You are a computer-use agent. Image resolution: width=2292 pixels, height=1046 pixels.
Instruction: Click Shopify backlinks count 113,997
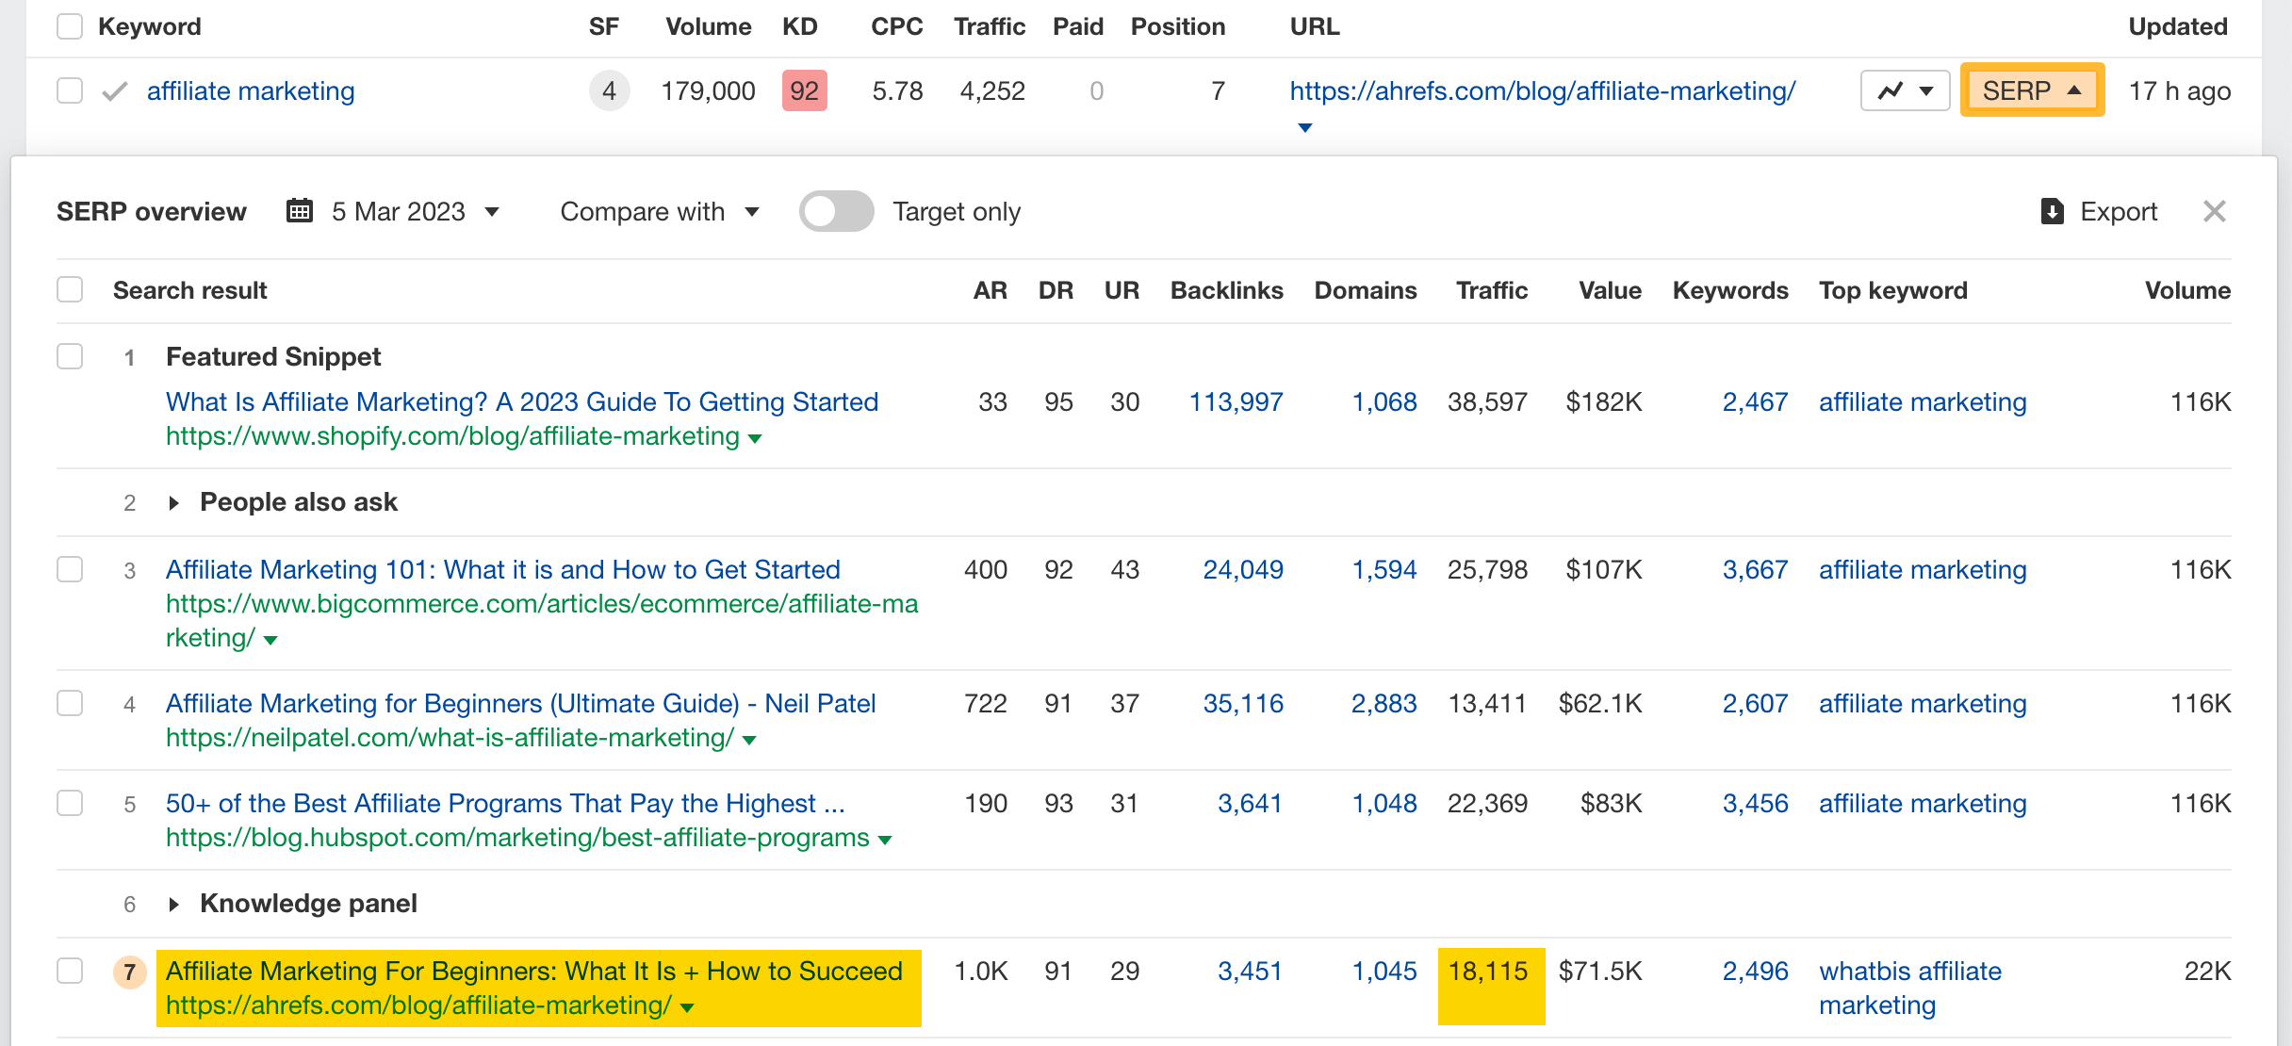point(1236,402)
